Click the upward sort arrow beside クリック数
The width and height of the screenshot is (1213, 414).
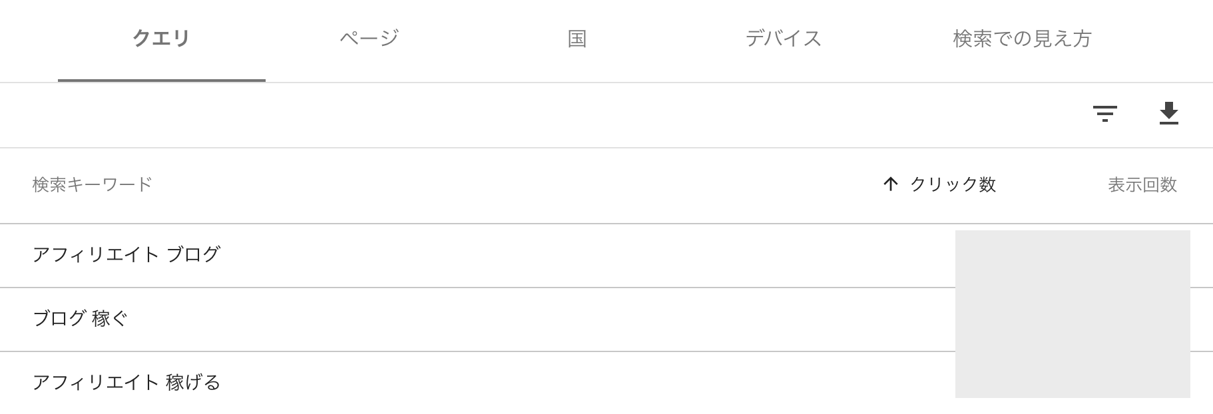[x=890, y=184]
